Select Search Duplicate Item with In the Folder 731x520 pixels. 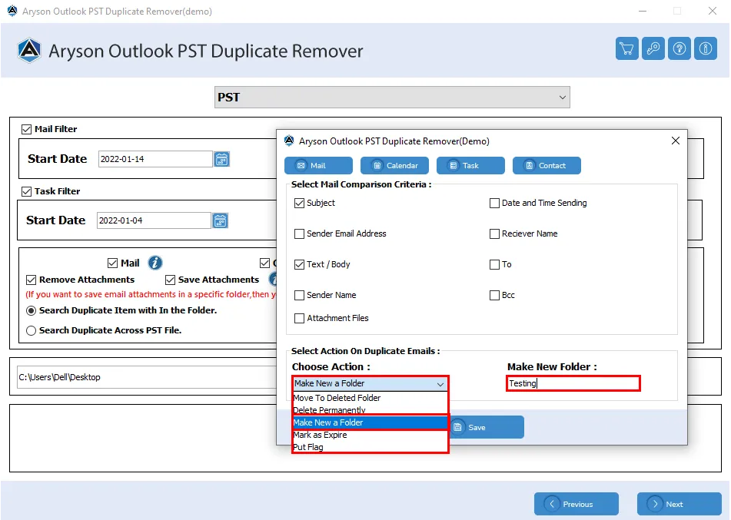[32, 310]
